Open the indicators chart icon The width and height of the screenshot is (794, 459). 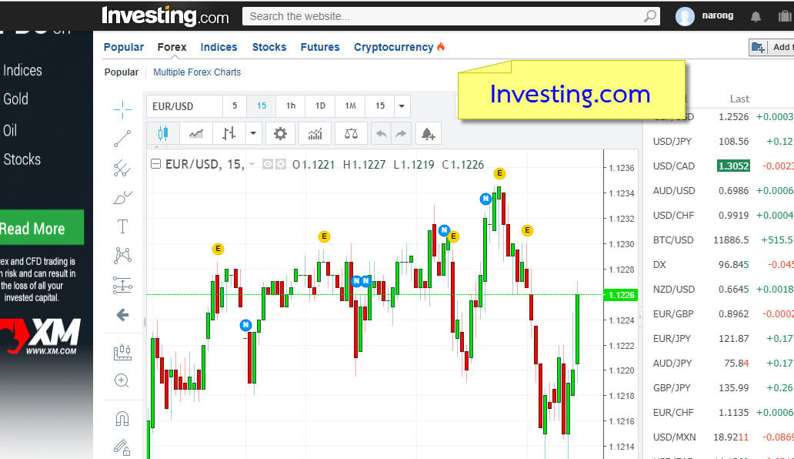pyautogui.click(x=315, y=133)
